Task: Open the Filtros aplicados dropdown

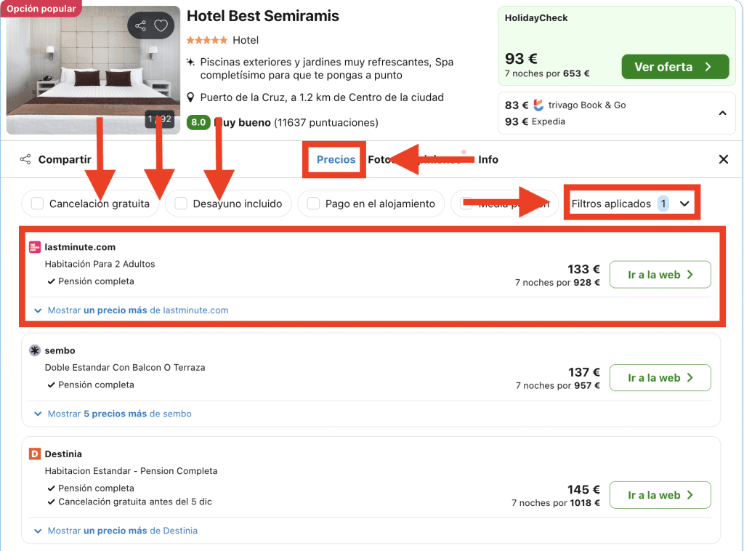Action: [x=631, y=204]
